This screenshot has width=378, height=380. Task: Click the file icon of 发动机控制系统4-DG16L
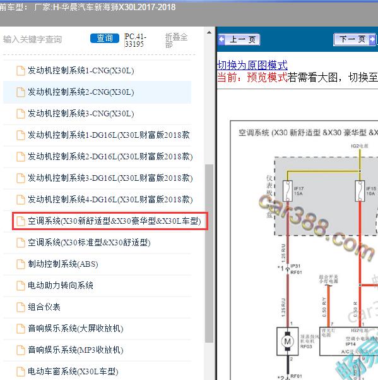21,200
